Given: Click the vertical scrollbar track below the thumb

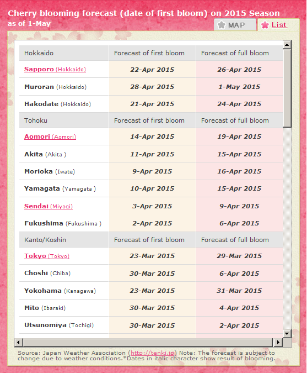Looking at the screenshot, I should tap(287, 228).
